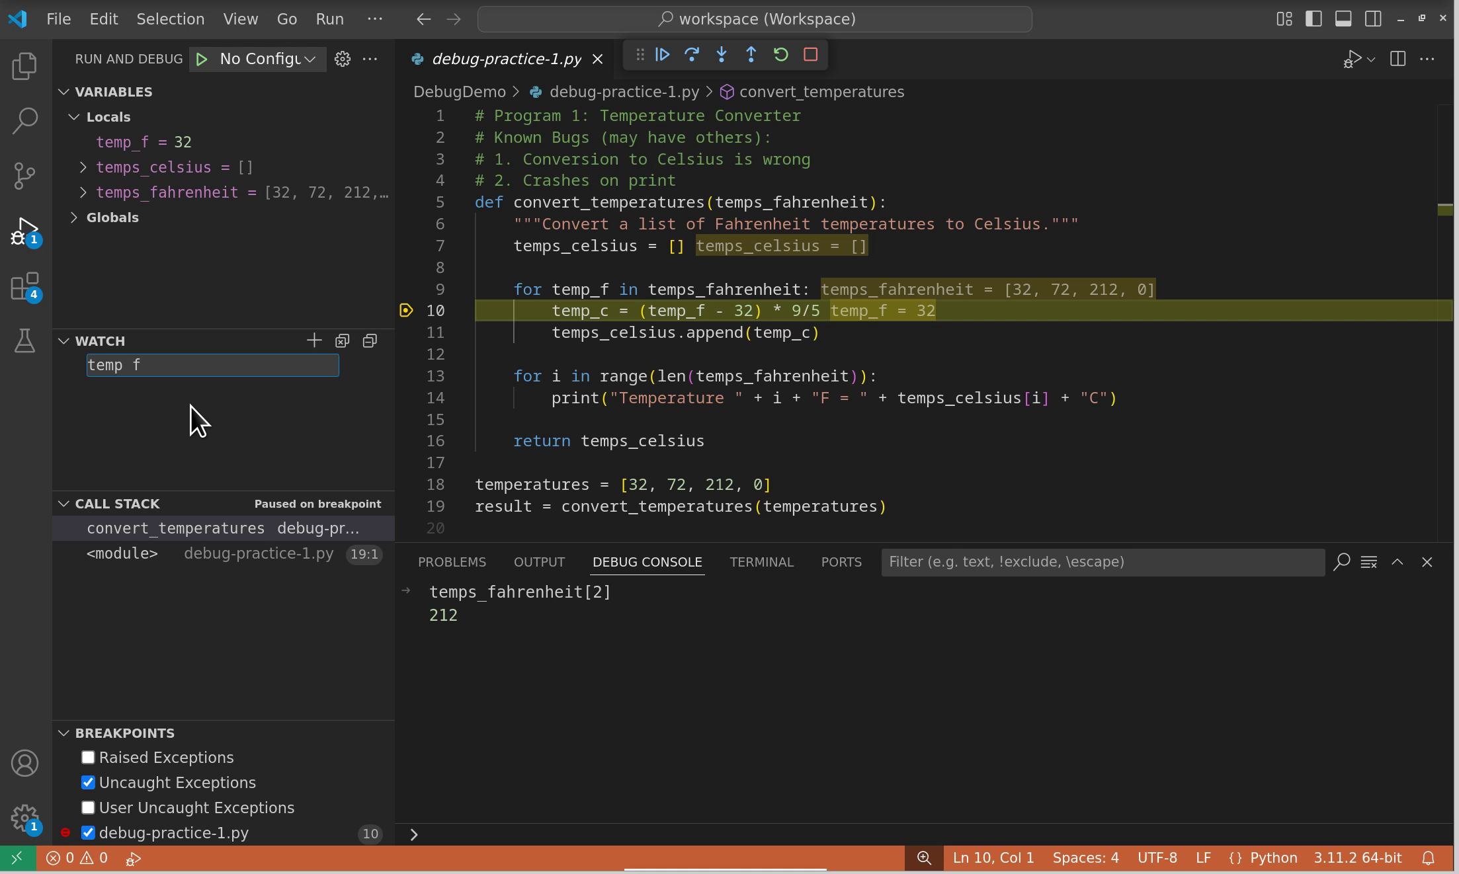This screenshot has height=874, width=1459.
Task: Click the Step Over debug button
Action: tap(692, 55)
